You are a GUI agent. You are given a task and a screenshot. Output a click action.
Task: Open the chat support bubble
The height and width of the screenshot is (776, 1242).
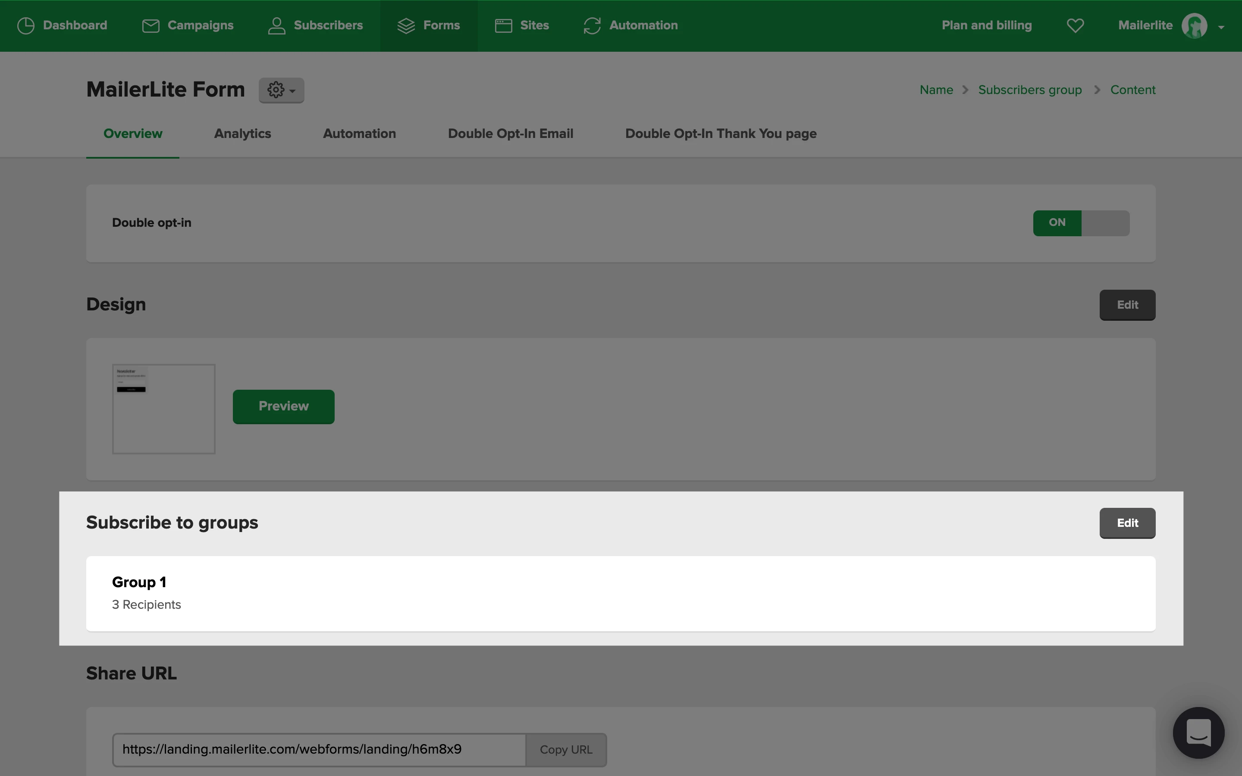click(1198, 732)
